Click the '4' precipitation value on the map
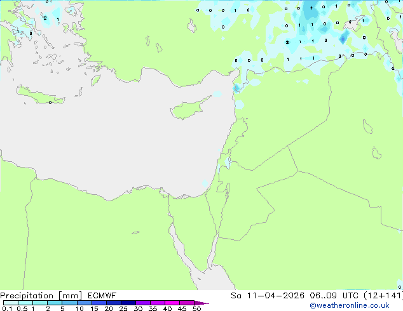 click(311, 8)
